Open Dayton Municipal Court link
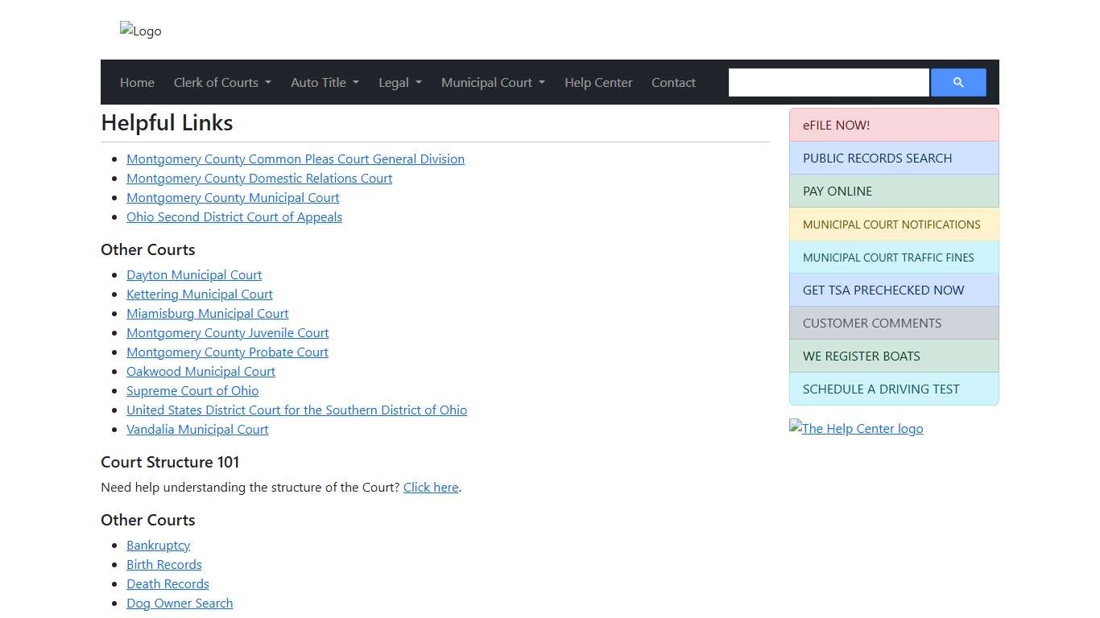The image size is (1100, 618). tap(194, 275)
